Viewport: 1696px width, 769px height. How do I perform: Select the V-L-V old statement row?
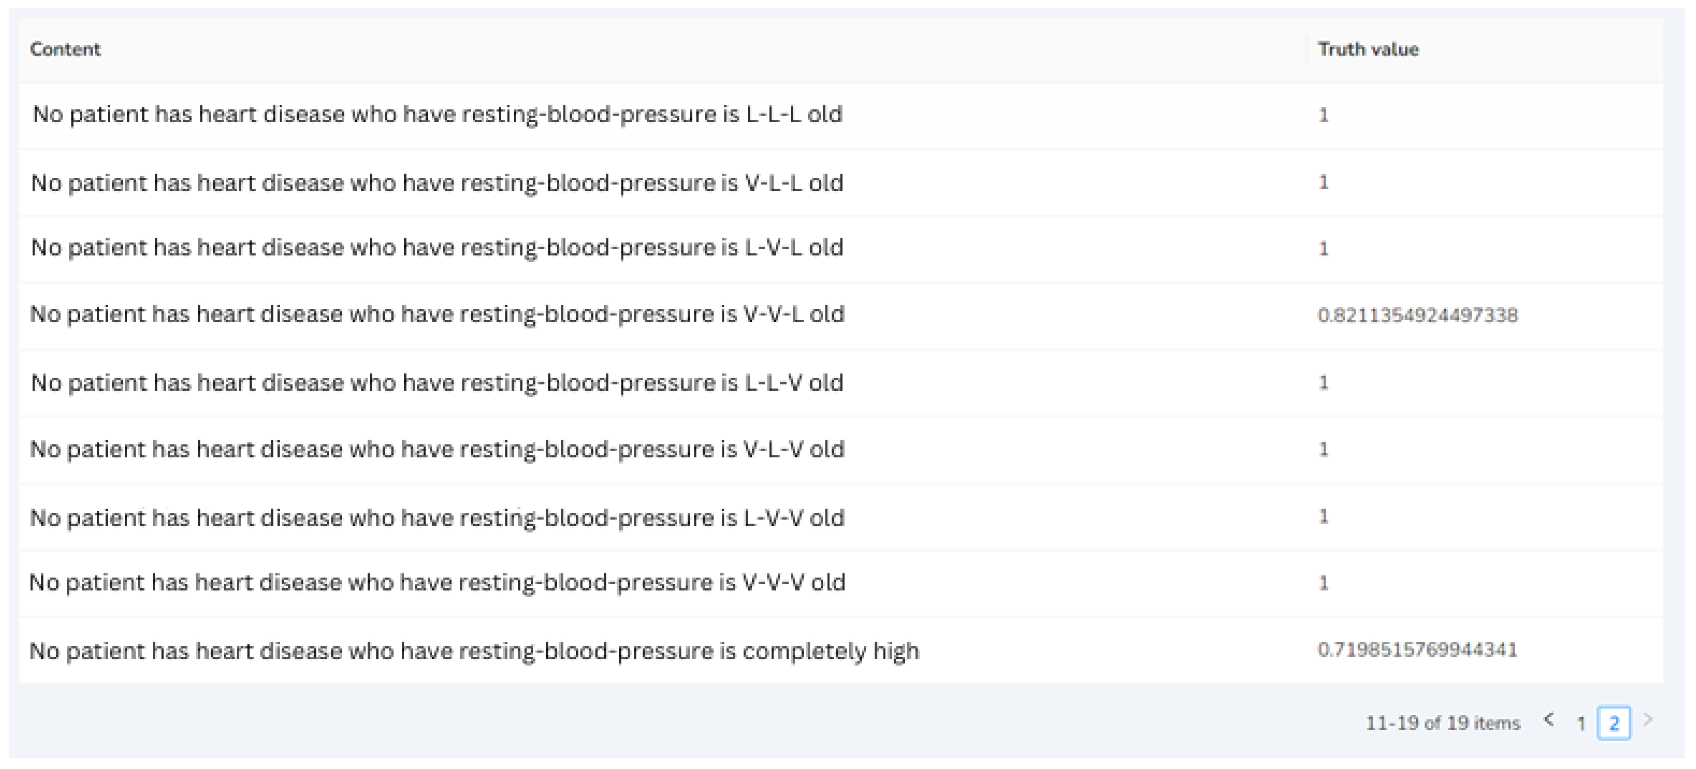click(x=438, y=449)
